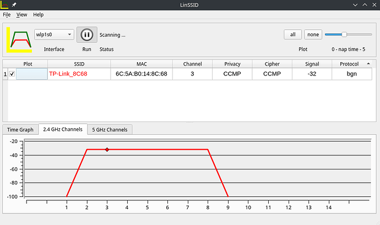
Task: Click the 'all' plot button
Action: [x=293, y=35]
